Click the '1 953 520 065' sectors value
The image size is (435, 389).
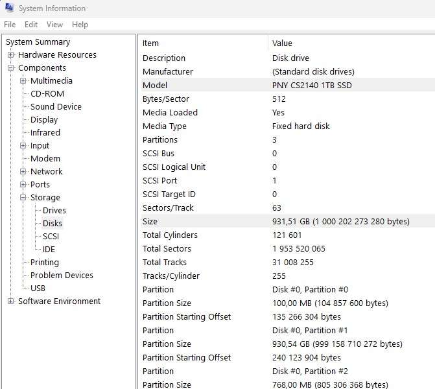pos(299,248)
